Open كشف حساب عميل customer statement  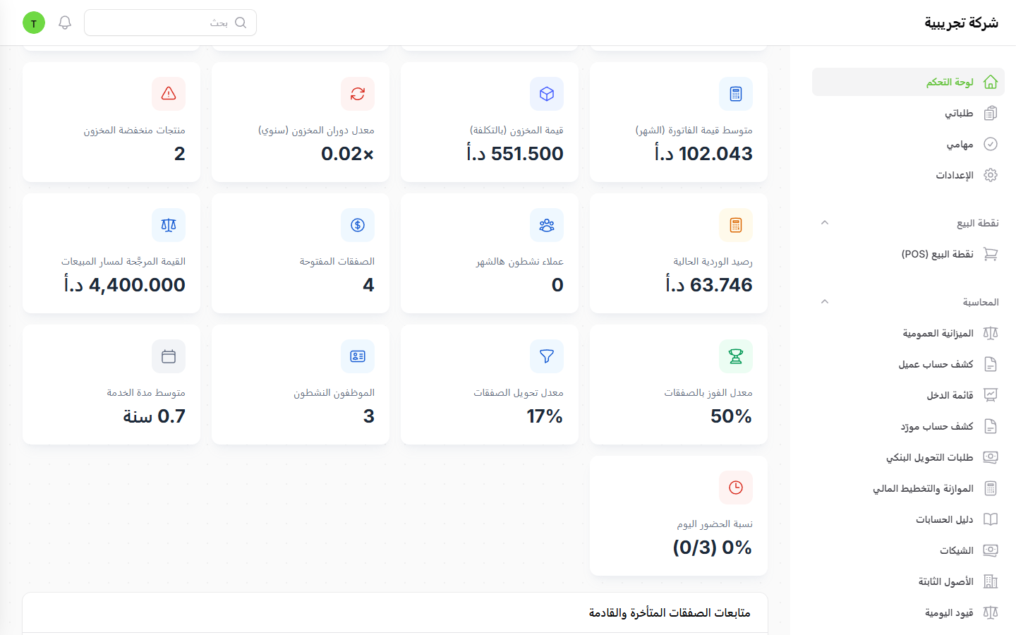tap(908, 364)
